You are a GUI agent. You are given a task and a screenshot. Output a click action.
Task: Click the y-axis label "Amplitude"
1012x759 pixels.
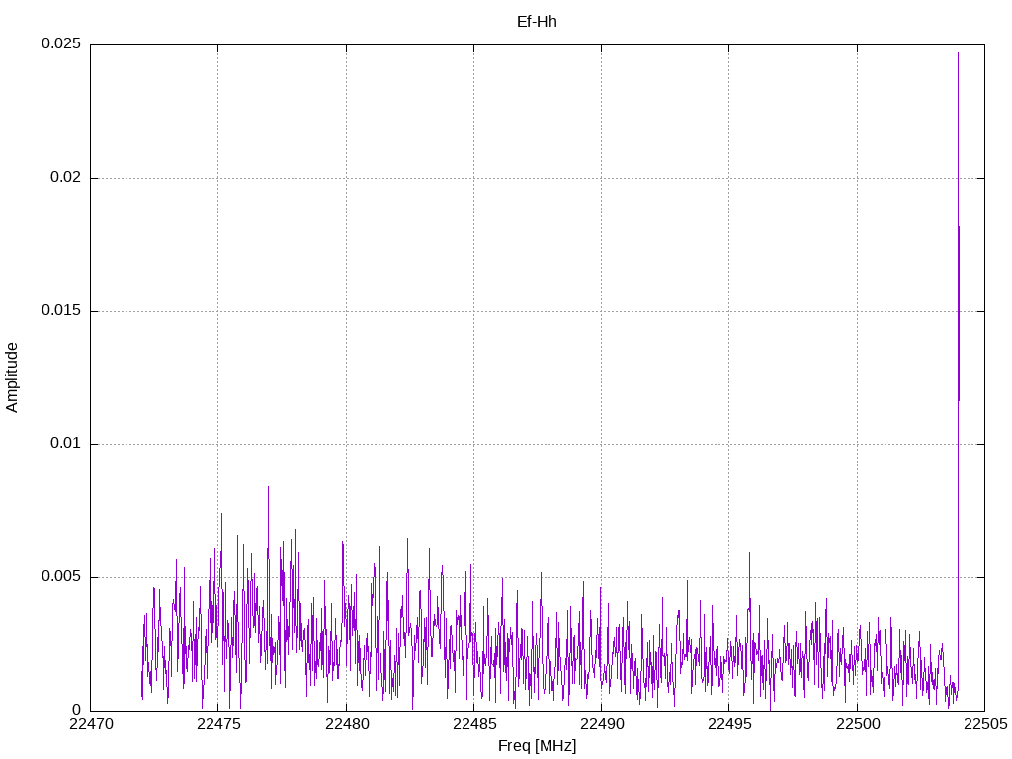pos(12,378)
